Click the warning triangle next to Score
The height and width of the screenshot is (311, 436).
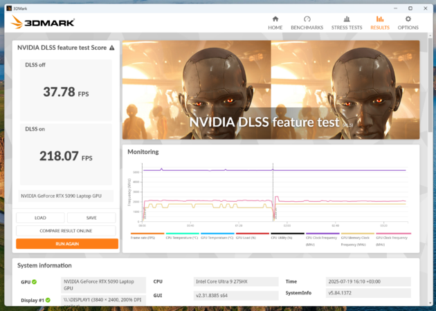click(x=112, y=48)
